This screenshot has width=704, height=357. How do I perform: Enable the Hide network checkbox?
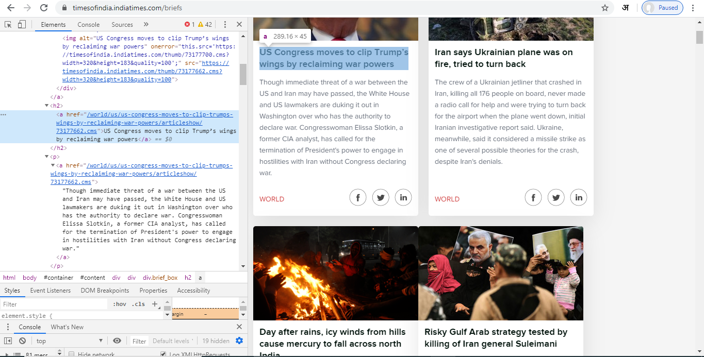pyautogui.click(x=72, y=354)
